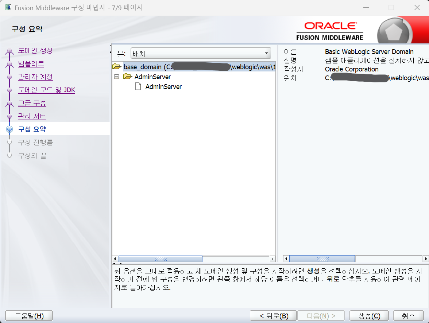The image size is (429, 323).
Task: Click the base_domain open folder icon
Action: pos(117,66)
